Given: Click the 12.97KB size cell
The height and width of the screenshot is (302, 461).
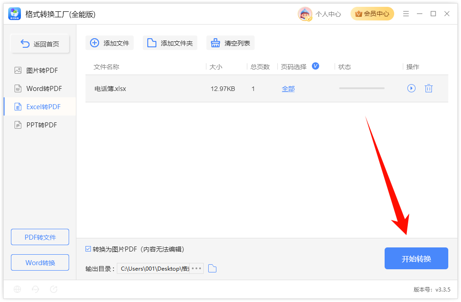Looking at the screenshot, I should (223, 89).
